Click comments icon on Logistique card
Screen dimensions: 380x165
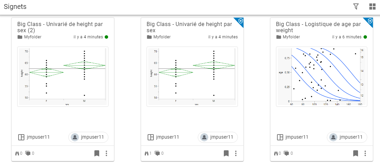[x=287, y=153]
